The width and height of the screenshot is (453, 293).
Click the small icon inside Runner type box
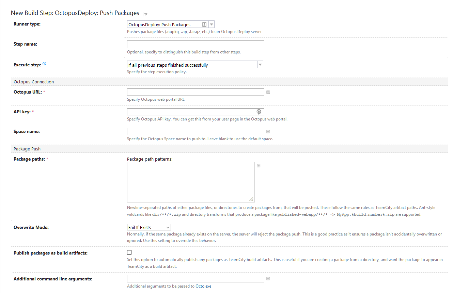click(204, 25)
